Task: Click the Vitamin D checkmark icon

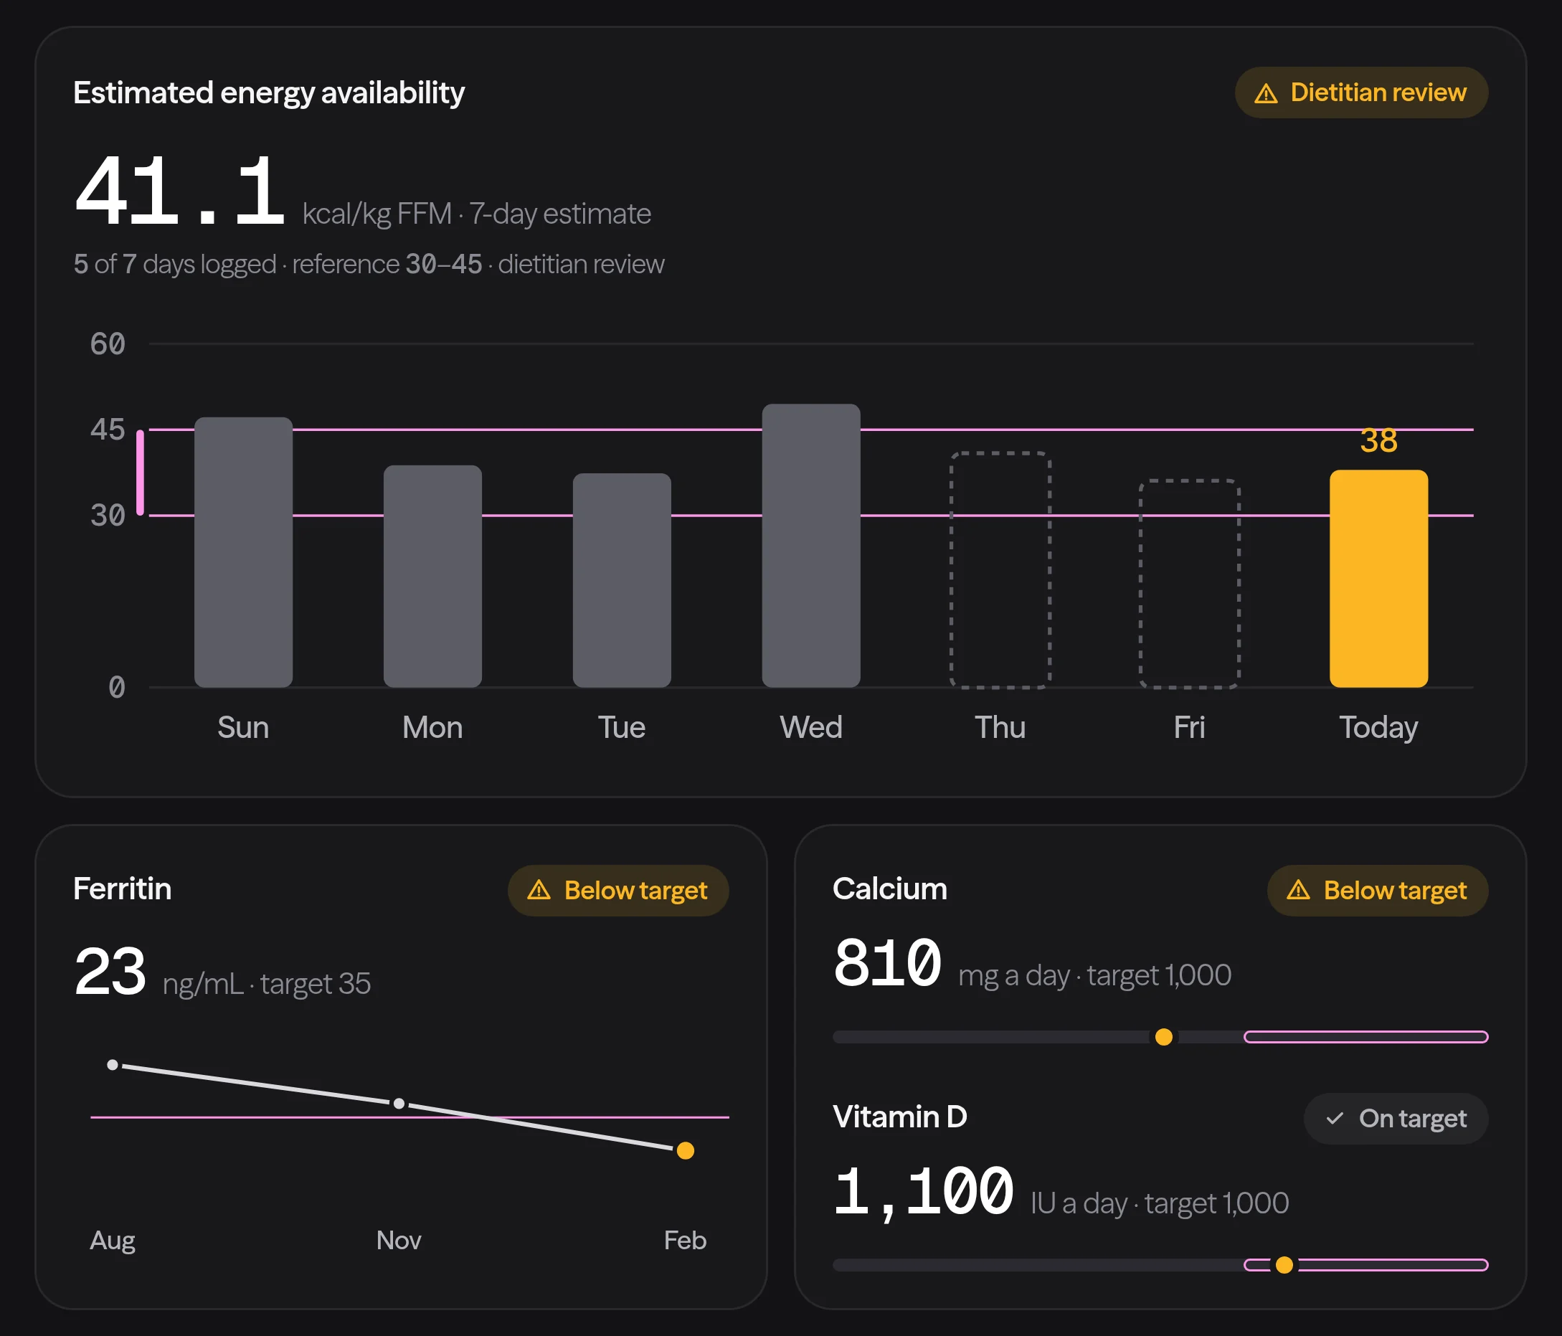Action: pos(1335,1118)
